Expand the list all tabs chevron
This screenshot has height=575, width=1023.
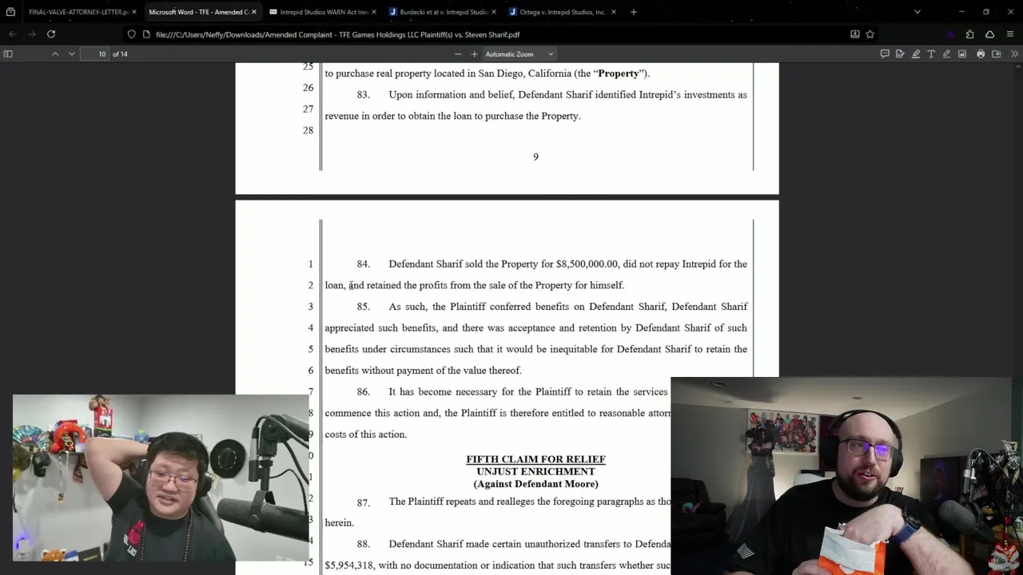pos(918,12)
